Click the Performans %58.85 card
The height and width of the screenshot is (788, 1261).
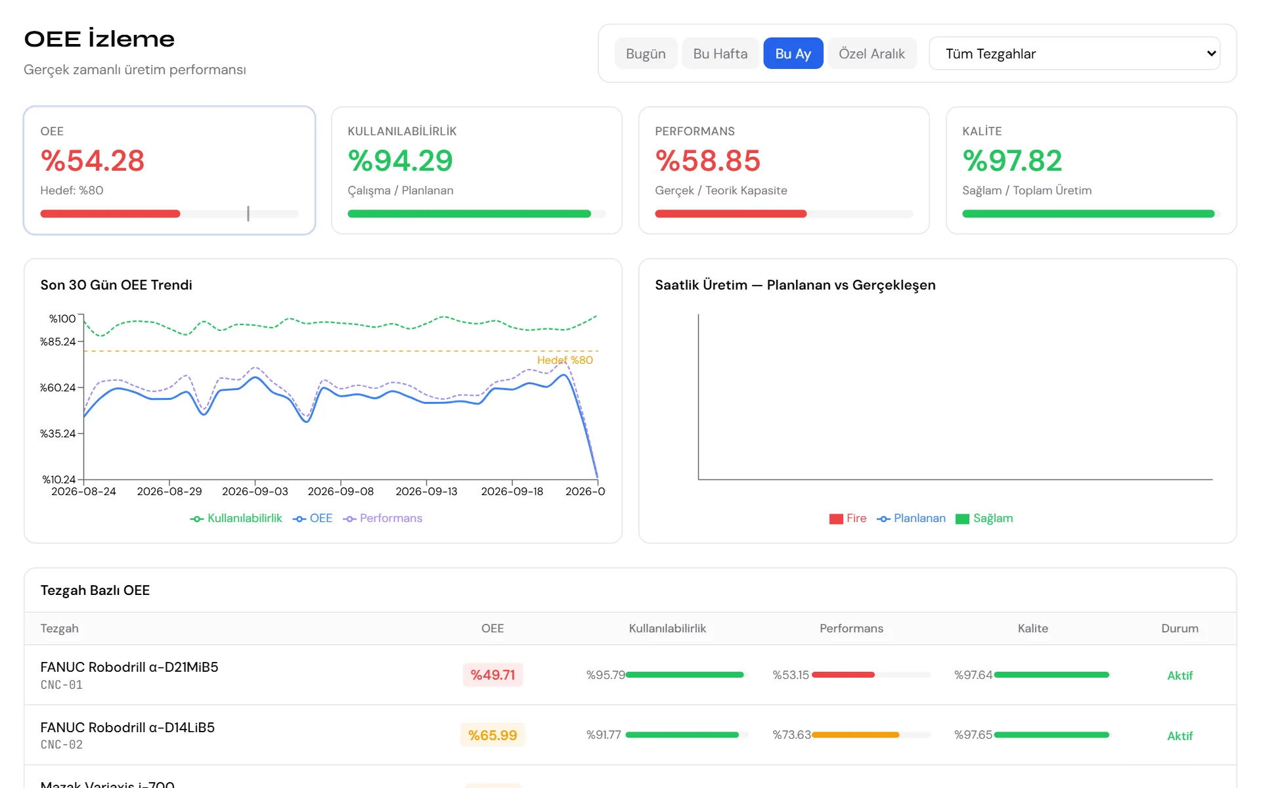[784, 170]
